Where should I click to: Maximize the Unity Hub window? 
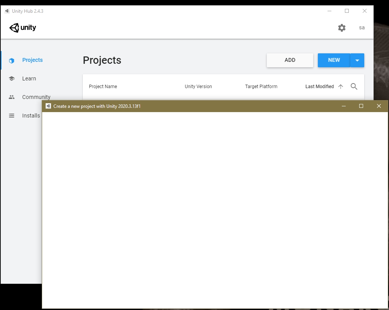click(x=347, y=11)
